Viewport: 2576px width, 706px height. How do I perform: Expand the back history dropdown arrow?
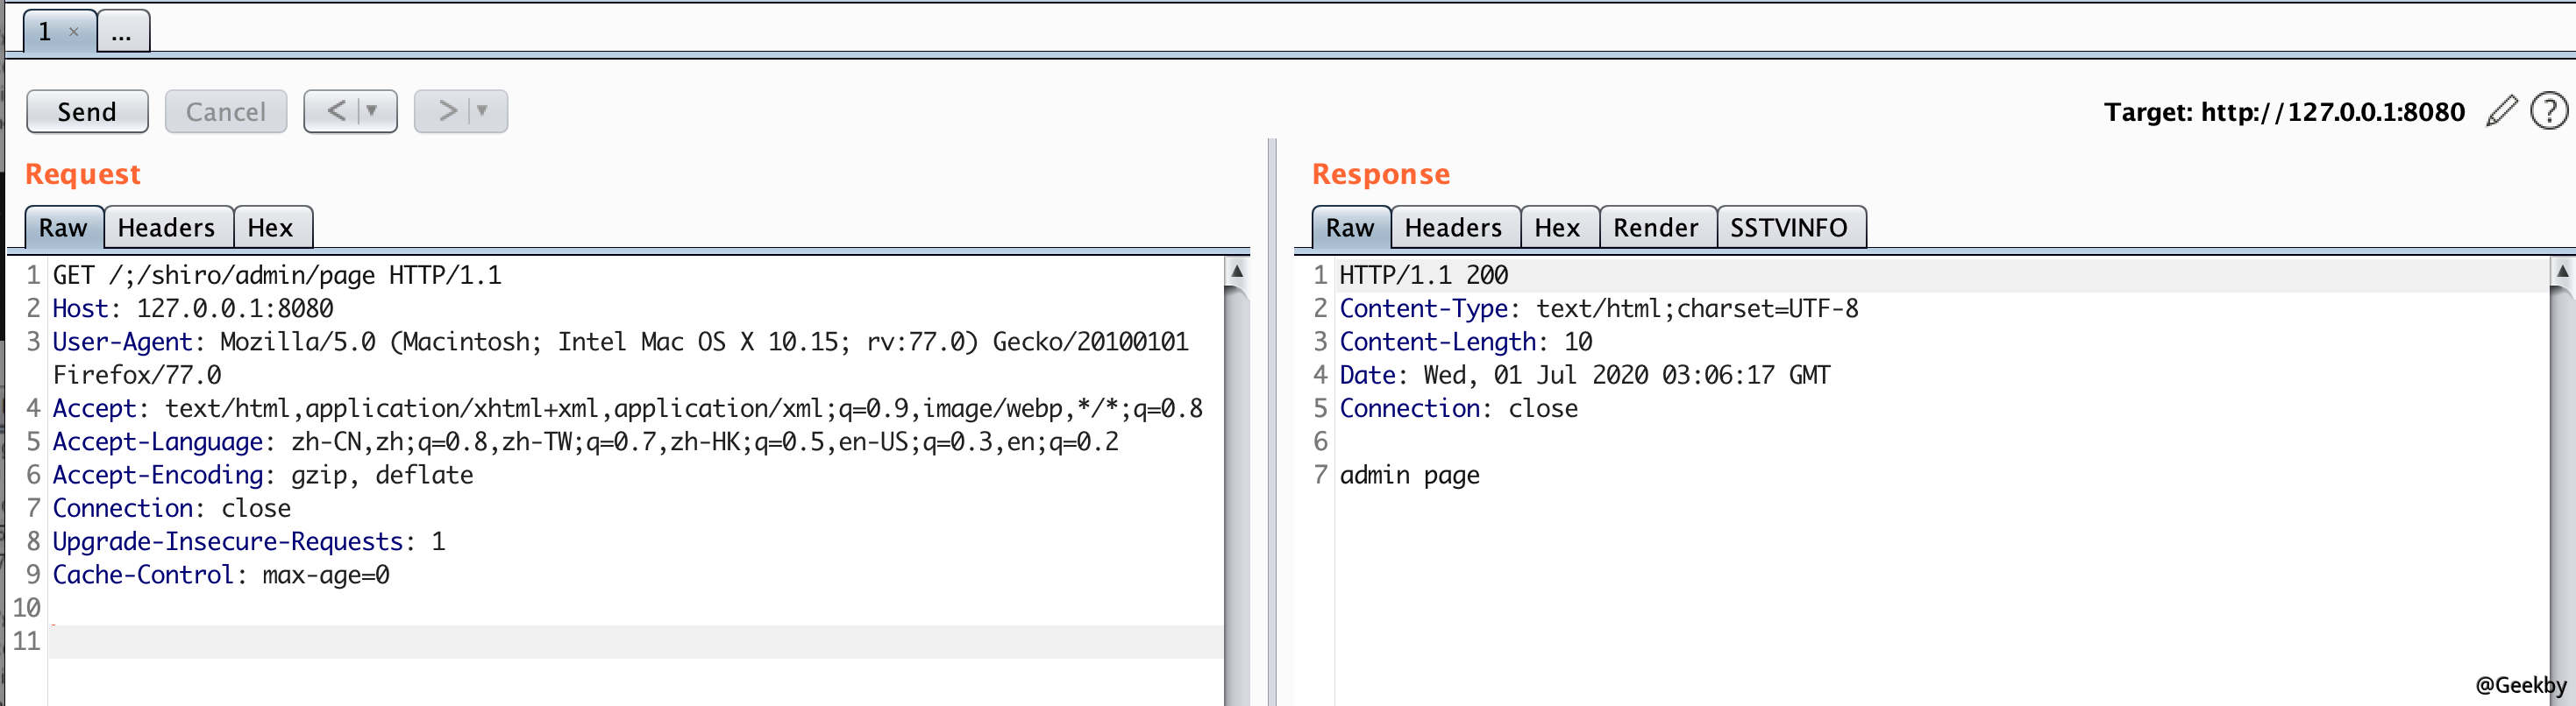(x=373, y=111)
